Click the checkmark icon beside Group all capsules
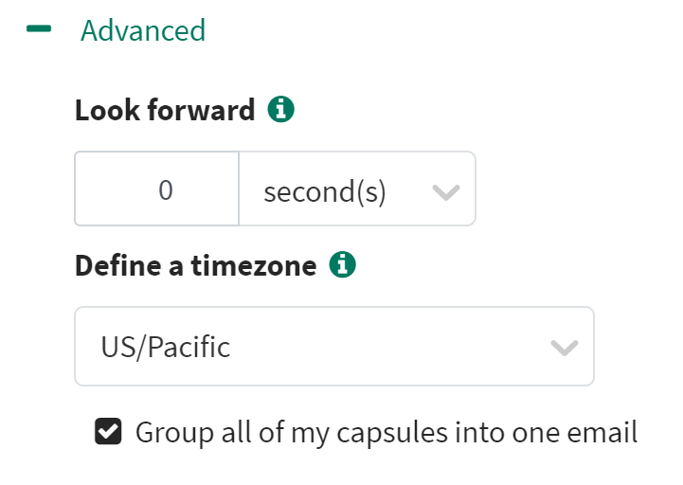 (109, 433)
